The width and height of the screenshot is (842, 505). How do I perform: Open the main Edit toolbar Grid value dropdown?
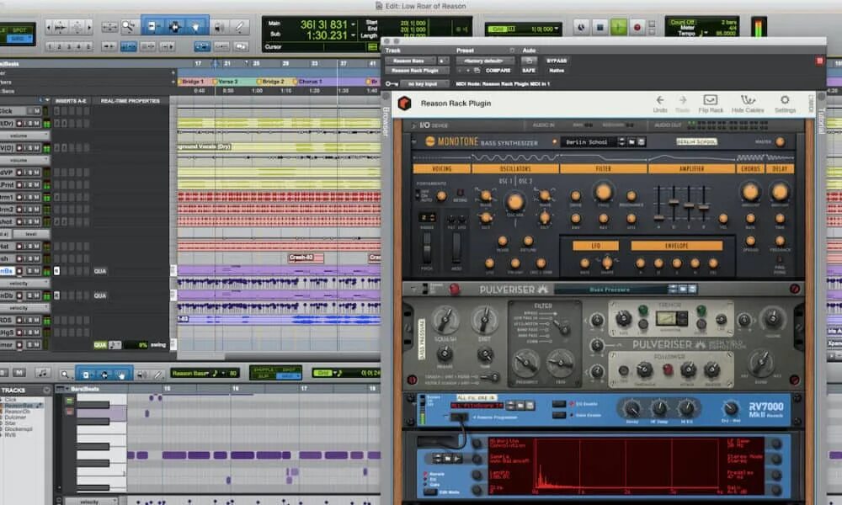point(557,29)
